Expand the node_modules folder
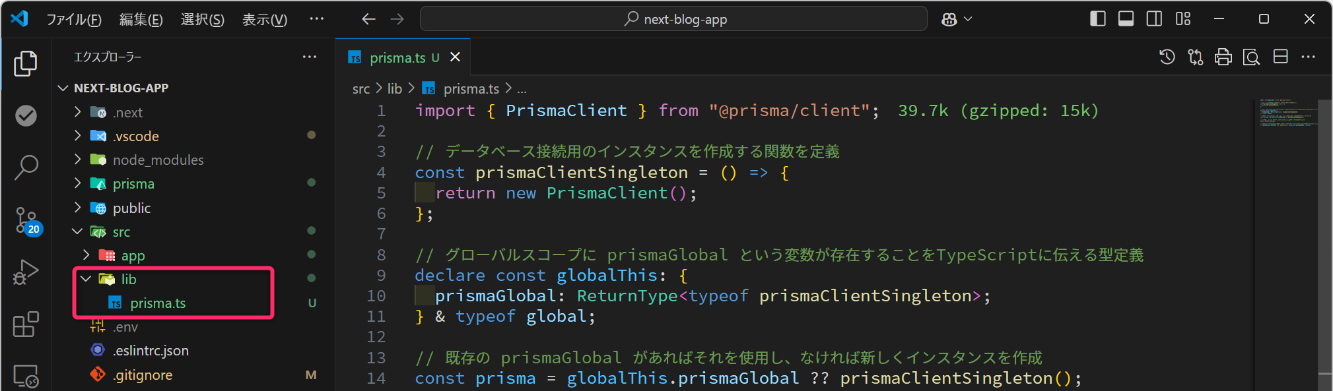This screenshot has height=391, width=1333. (x=158, y=160)
